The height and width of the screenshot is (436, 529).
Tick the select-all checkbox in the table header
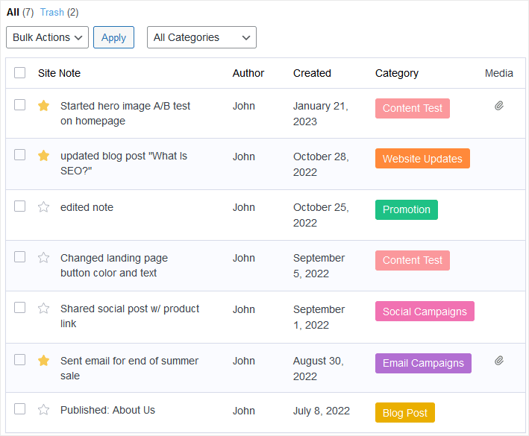[x=20, y=73]
